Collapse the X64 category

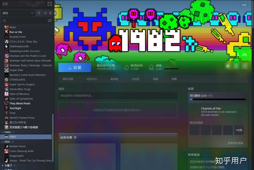[2, 142]
